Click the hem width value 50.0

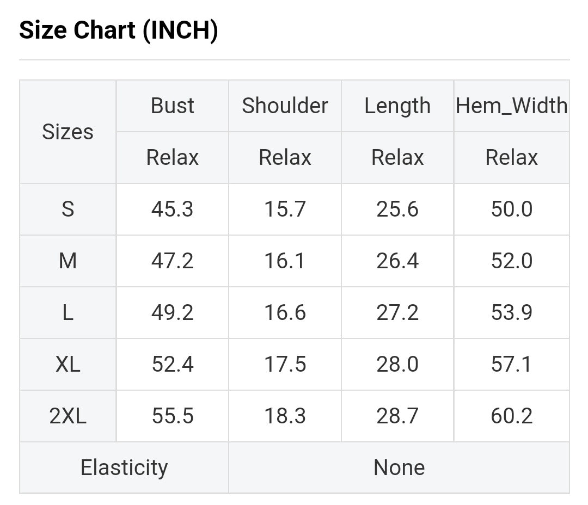point(511,209)
